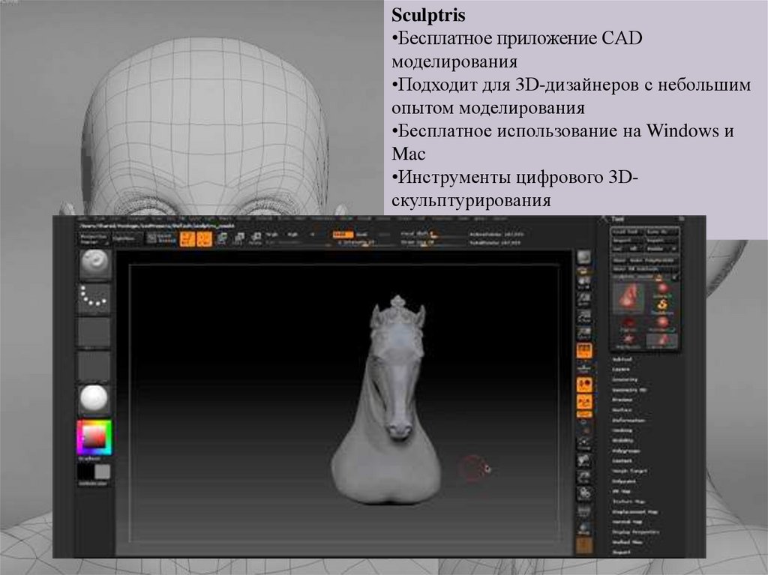Select the Rotate transform icon in top shelf
The width and height of the screenshot is (768, 575).
(x=255, y=238)
